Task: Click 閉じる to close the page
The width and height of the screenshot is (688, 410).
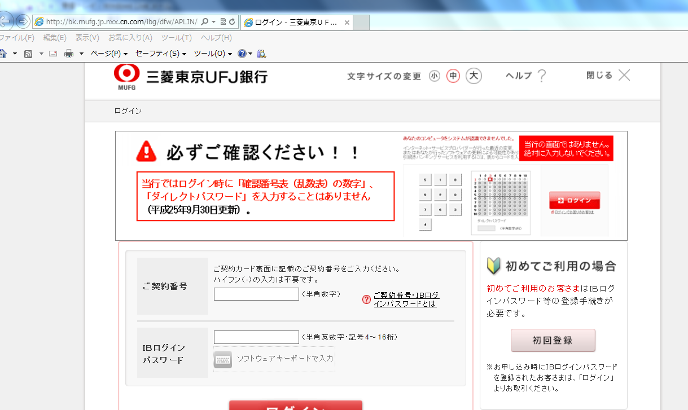Action: pos(608,75)
